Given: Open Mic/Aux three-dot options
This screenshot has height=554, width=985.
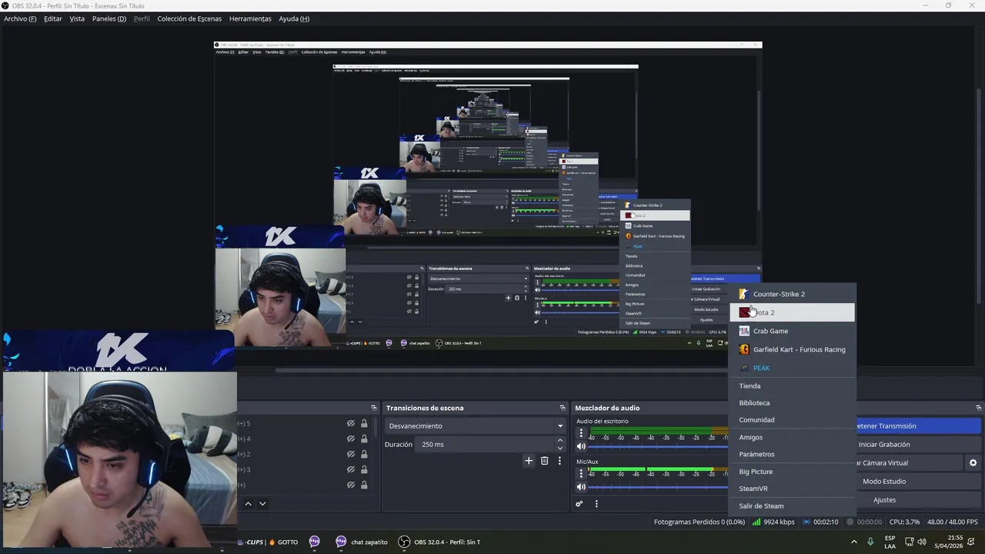Looking at the screenshot, I should point(581,473).
